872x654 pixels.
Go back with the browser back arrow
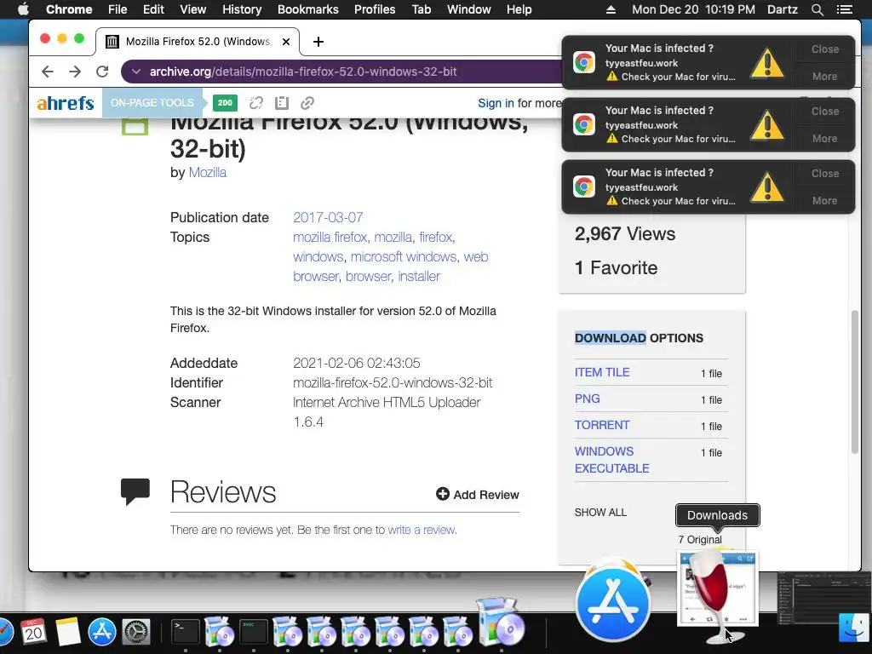point(48,72)
